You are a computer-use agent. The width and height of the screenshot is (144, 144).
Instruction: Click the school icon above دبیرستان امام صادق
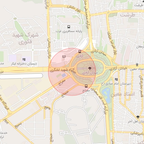(116, 80)
